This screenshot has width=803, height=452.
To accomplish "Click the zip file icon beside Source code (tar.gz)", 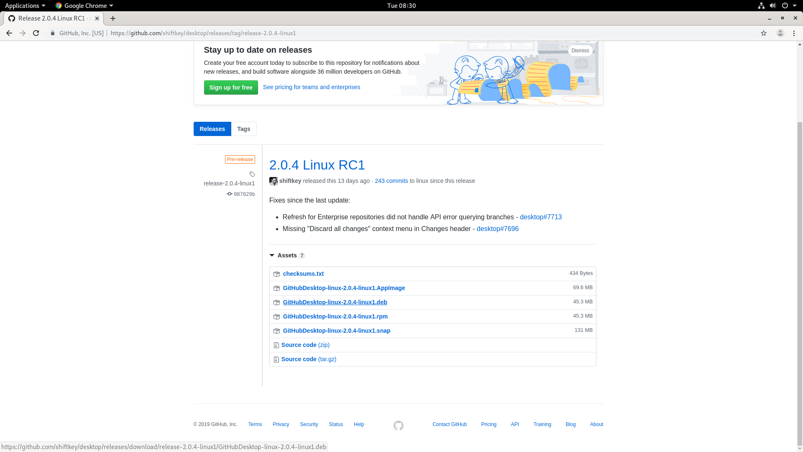I will pyautogui.click(x=276, y=360).
